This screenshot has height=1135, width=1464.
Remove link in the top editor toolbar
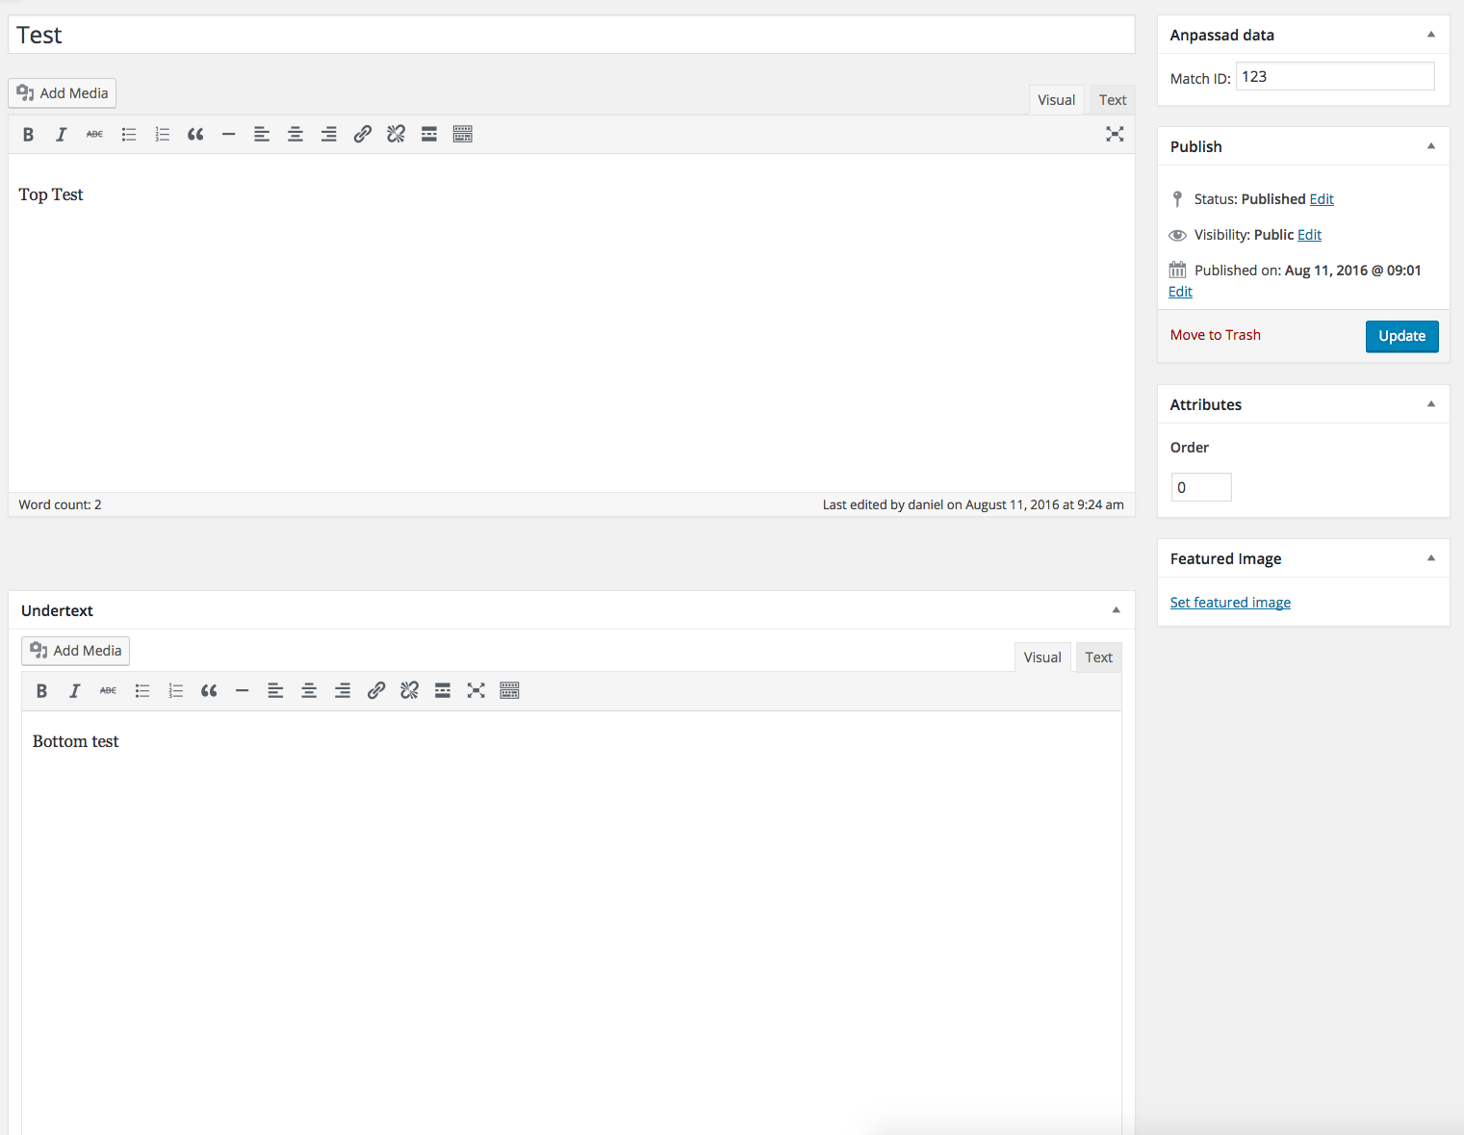pyautogui.click(x=396, y=135)
